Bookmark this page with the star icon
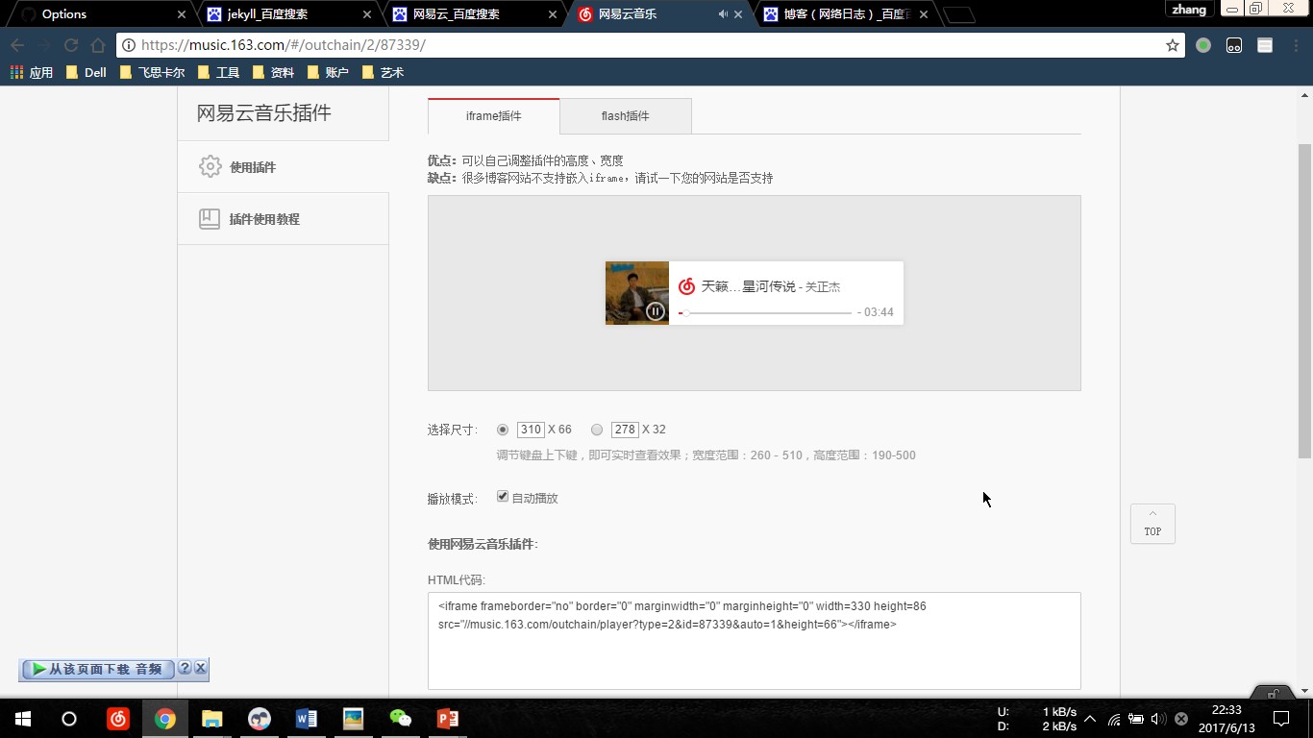The height and width of the screenshot is (738, 1313). 1172,45
